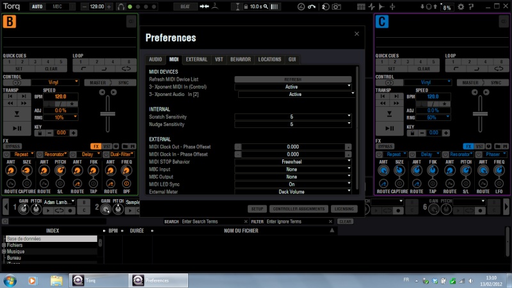512x288 pixels.
Task: Open Deck B RNG 10% dropdown
Action: [61, 117]
